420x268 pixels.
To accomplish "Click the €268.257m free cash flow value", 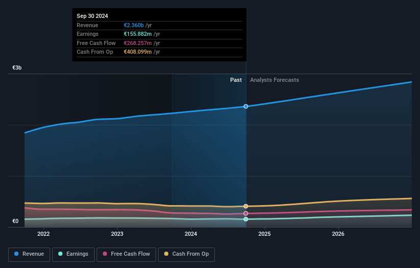I will 138,43.
